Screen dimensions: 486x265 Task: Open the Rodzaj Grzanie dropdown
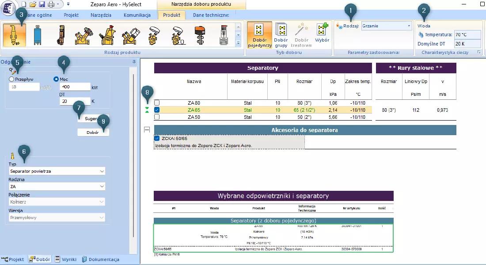387,26
